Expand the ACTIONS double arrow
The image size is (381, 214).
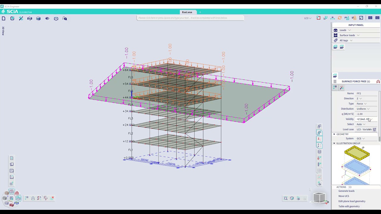[x=350, y=187]
